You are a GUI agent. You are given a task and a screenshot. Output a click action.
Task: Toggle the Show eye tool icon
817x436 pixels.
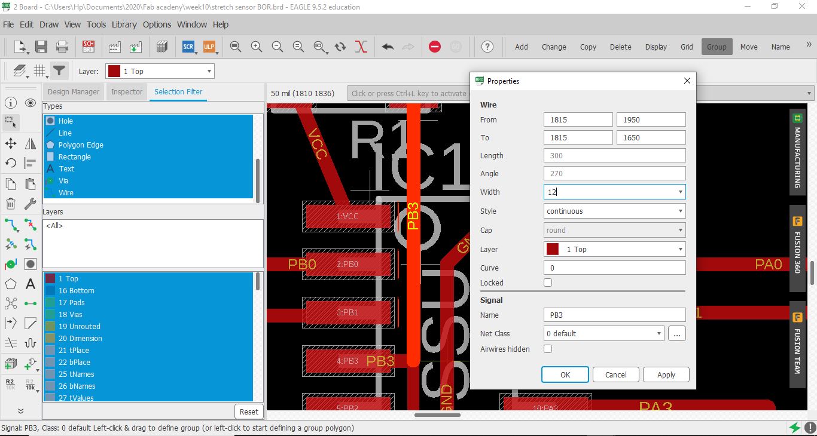(31, 103)
